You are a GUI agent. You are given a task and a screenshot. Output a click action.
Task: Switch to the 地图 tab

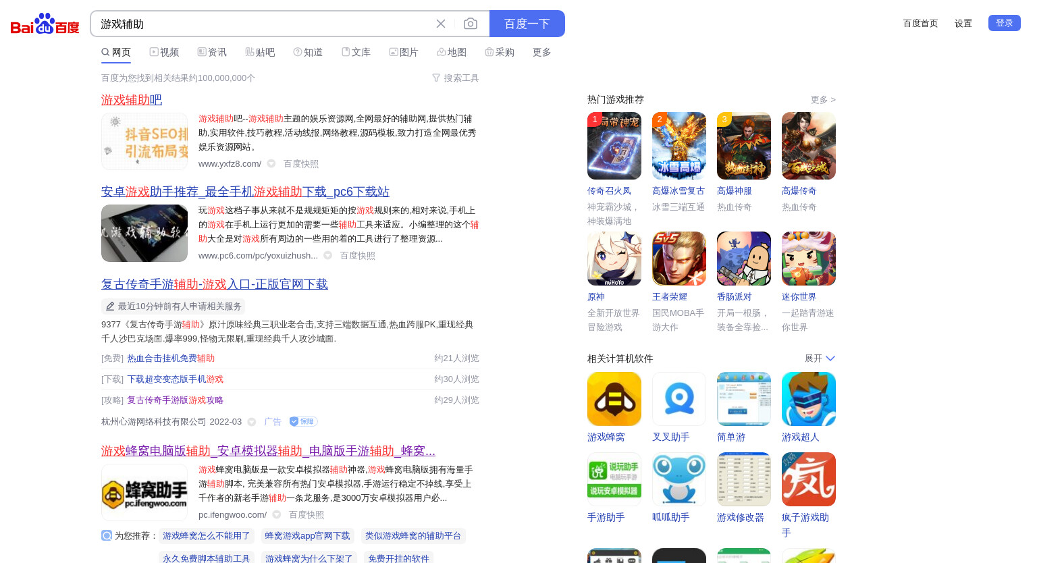coord(452,52)
